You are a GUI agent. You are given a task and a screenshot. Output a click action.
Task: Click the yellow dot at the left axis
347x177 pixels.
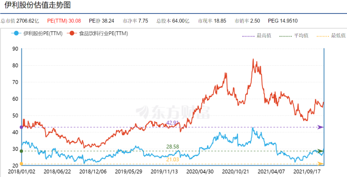click(x=21, y=164)
